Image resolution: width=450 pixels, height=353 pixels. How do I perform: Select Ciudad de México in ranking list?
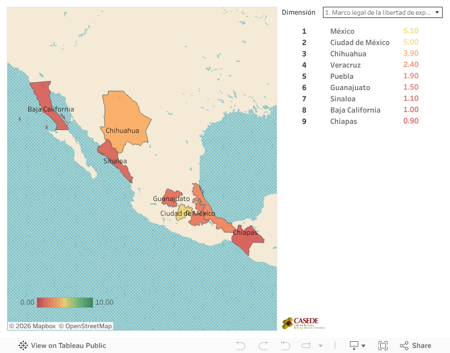359,43
